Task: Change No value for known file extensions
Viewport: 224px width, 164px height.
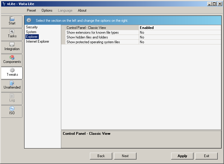Action: pyautogui.click(x=180, y=33)
